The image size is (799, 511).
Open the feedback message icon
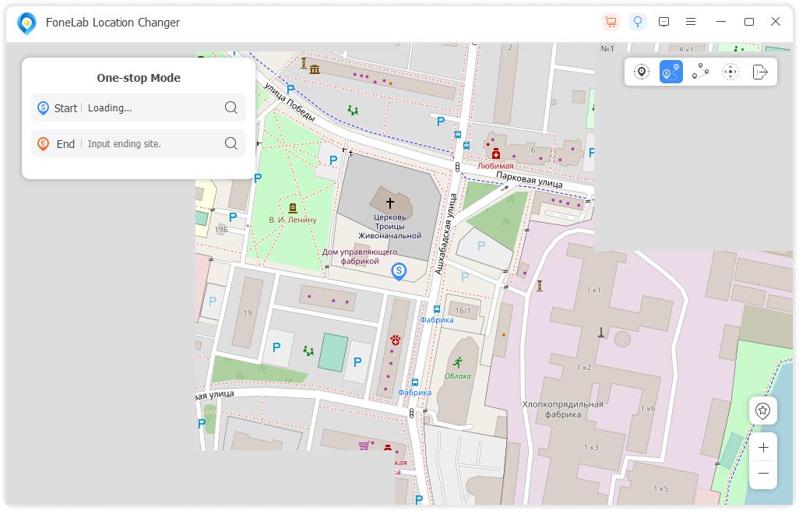(664, 22)
